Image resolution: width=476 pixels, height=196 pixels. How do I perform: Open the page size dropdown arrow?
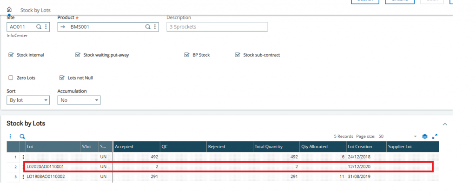point(415,137)
